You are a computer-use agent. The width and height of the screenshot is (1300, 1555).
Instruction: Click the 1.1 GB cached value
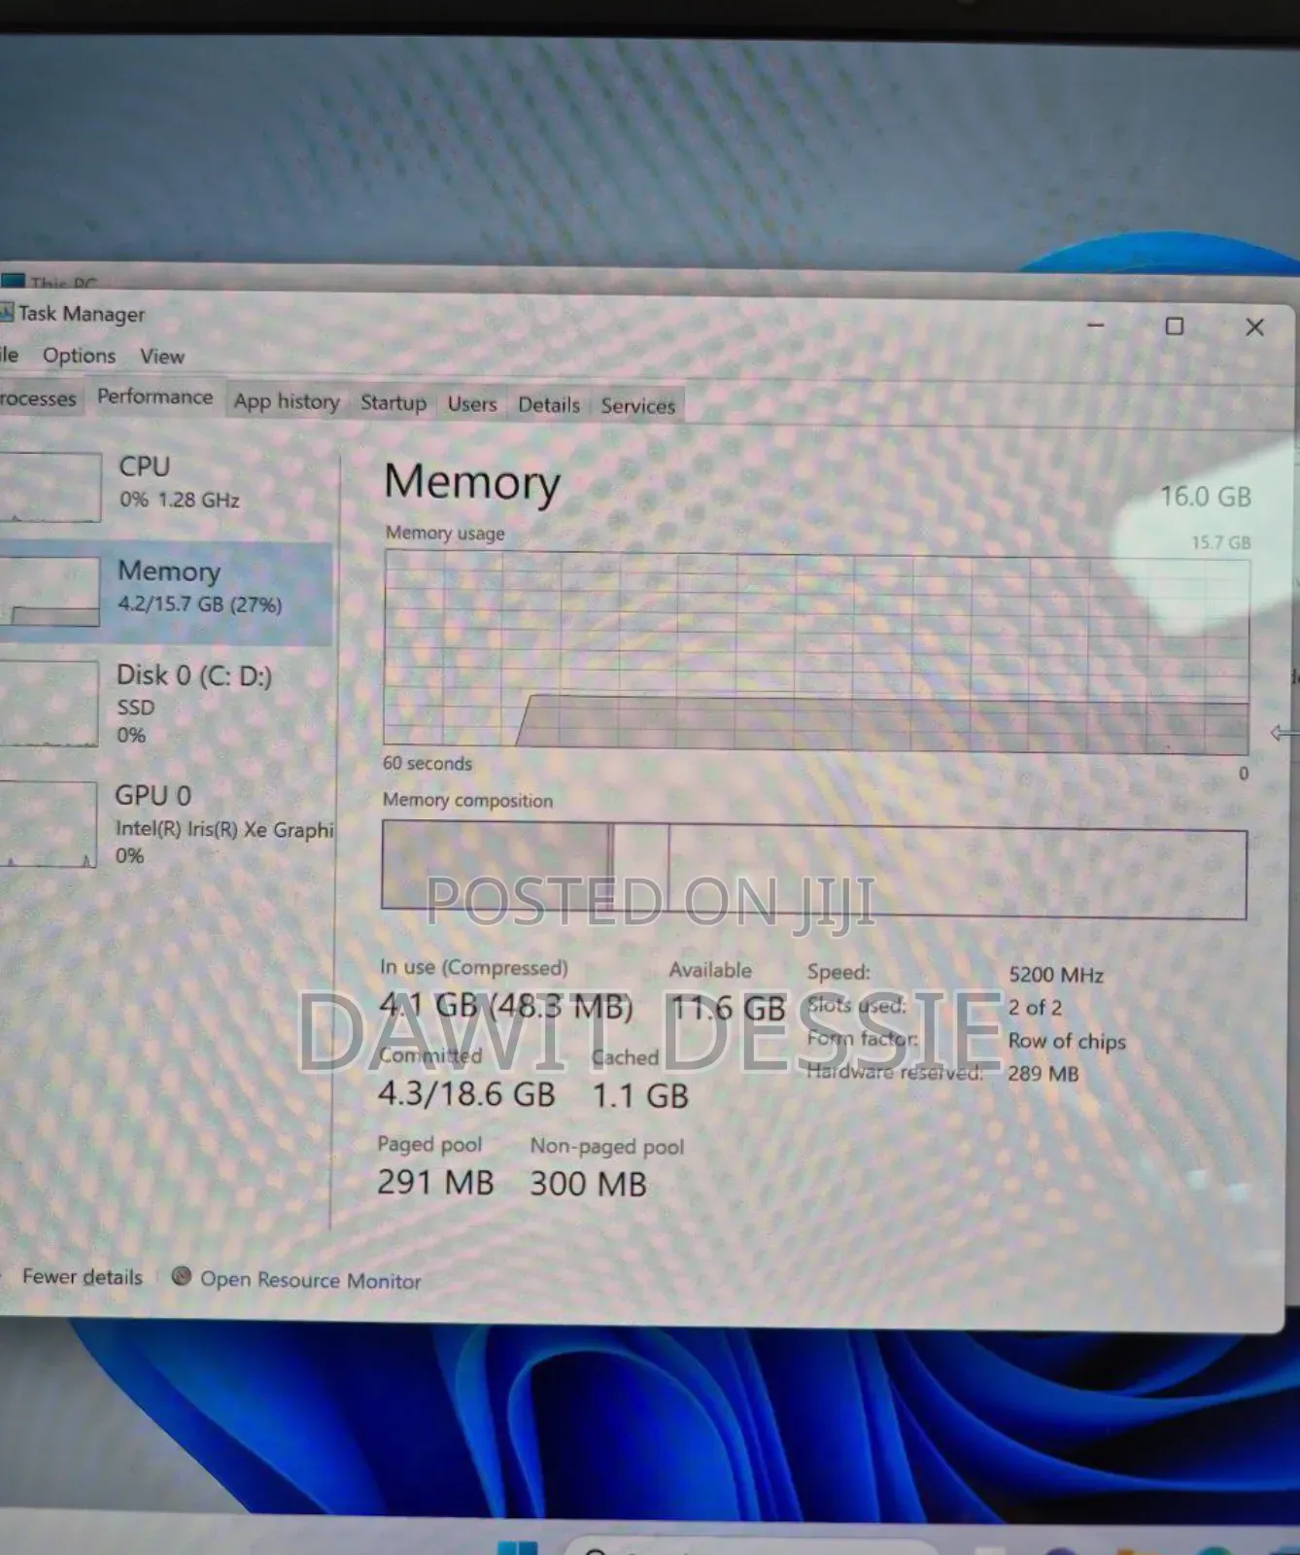tap(640, 1096)
